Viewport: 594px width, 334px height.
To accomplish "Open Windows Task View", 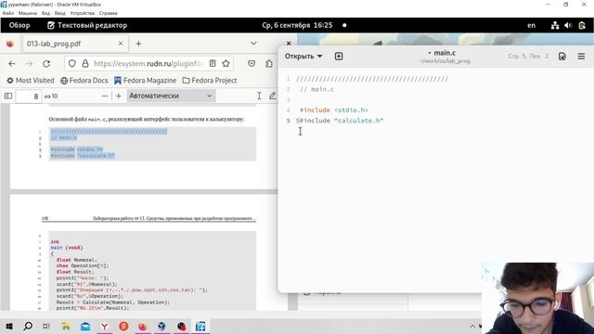I will click(x=46, y=326).
